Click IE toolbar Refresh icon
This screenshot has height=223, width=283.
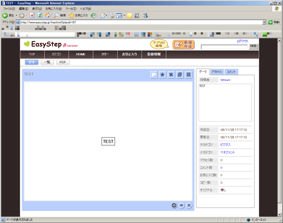click(x=39, y=15)
